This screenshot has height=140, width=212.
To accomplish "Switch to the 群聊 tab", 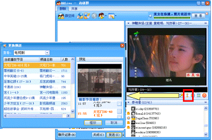I will [63, 9].
